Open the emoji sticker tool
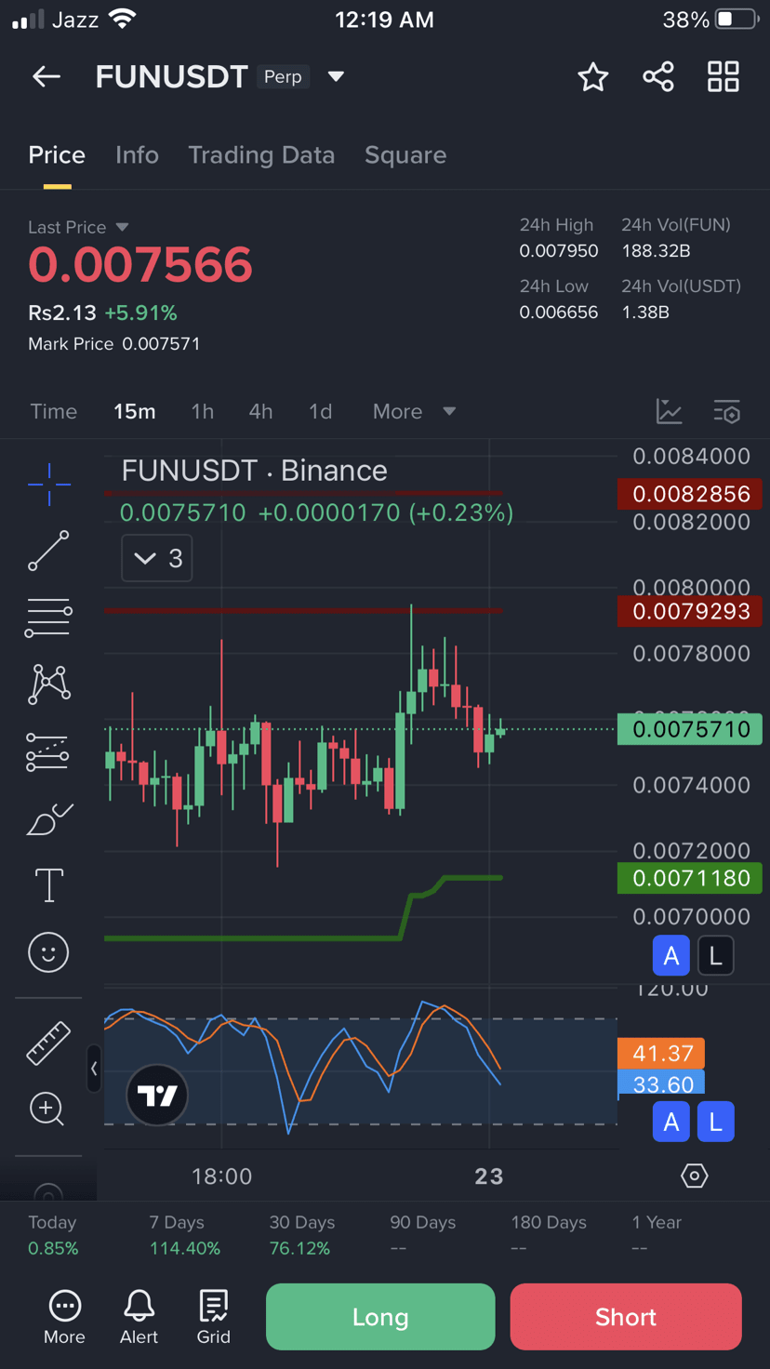The height and width of the screenshot is (1369, 770). (48, 952)
